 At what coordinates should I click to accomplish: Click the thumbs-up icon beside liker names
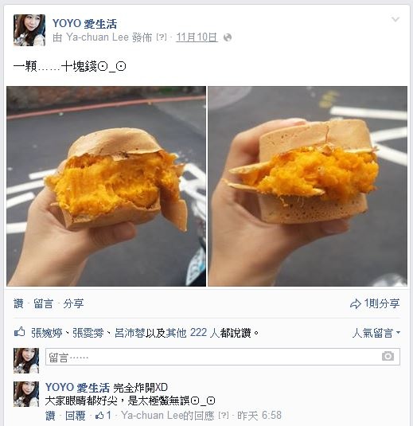[20, 332]
